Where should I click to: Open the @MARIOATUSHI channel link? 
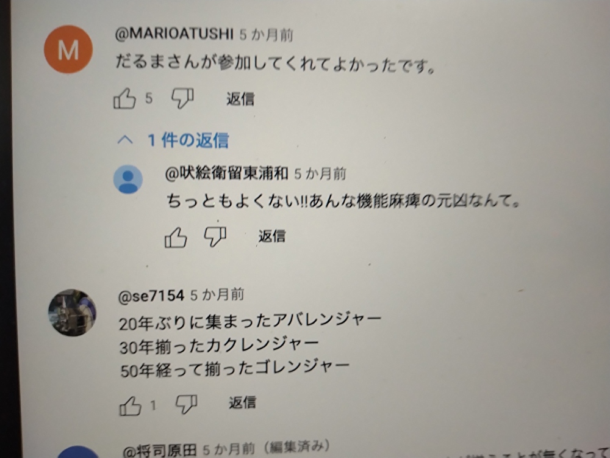click(x=174, y=34)
